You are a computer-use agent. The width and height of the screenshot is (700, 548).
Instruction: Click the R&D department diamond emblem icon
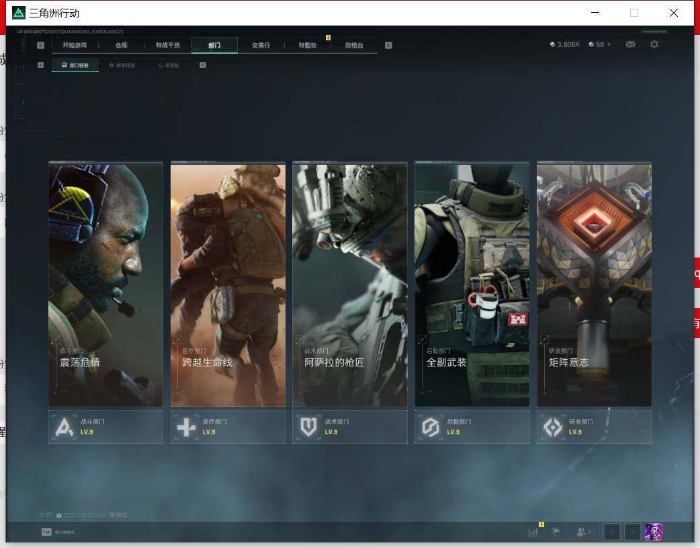(x=553, y=428)
